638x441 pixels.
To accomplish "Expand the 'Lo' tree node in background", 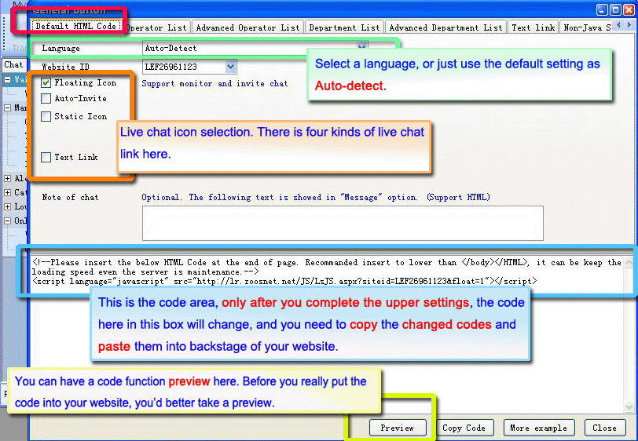I will pos(7,206).
